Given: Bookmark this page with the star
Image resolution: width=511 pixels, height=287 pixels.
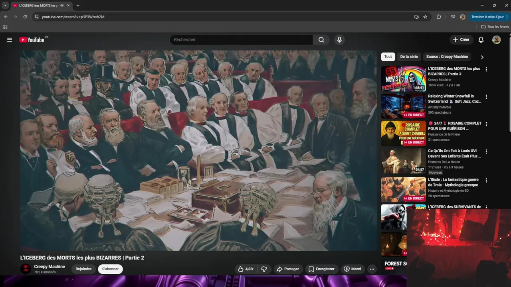Looking at the screenshot, I should [x=425, y=17].
